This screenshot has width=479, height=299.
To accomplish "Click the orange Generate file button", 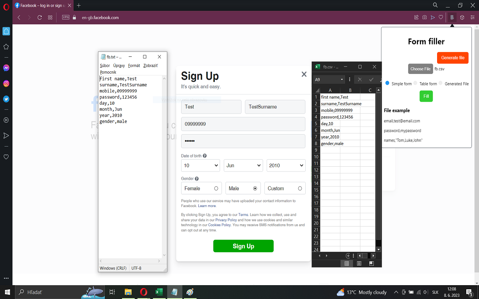I will click(453, 58).
